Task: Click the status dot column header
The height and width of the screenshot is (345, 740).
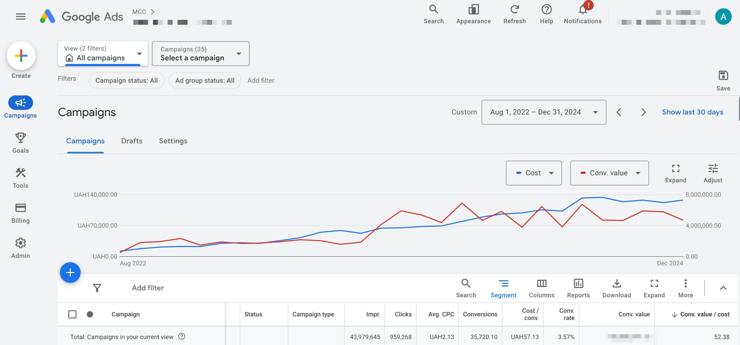Action: pos(90,314)
